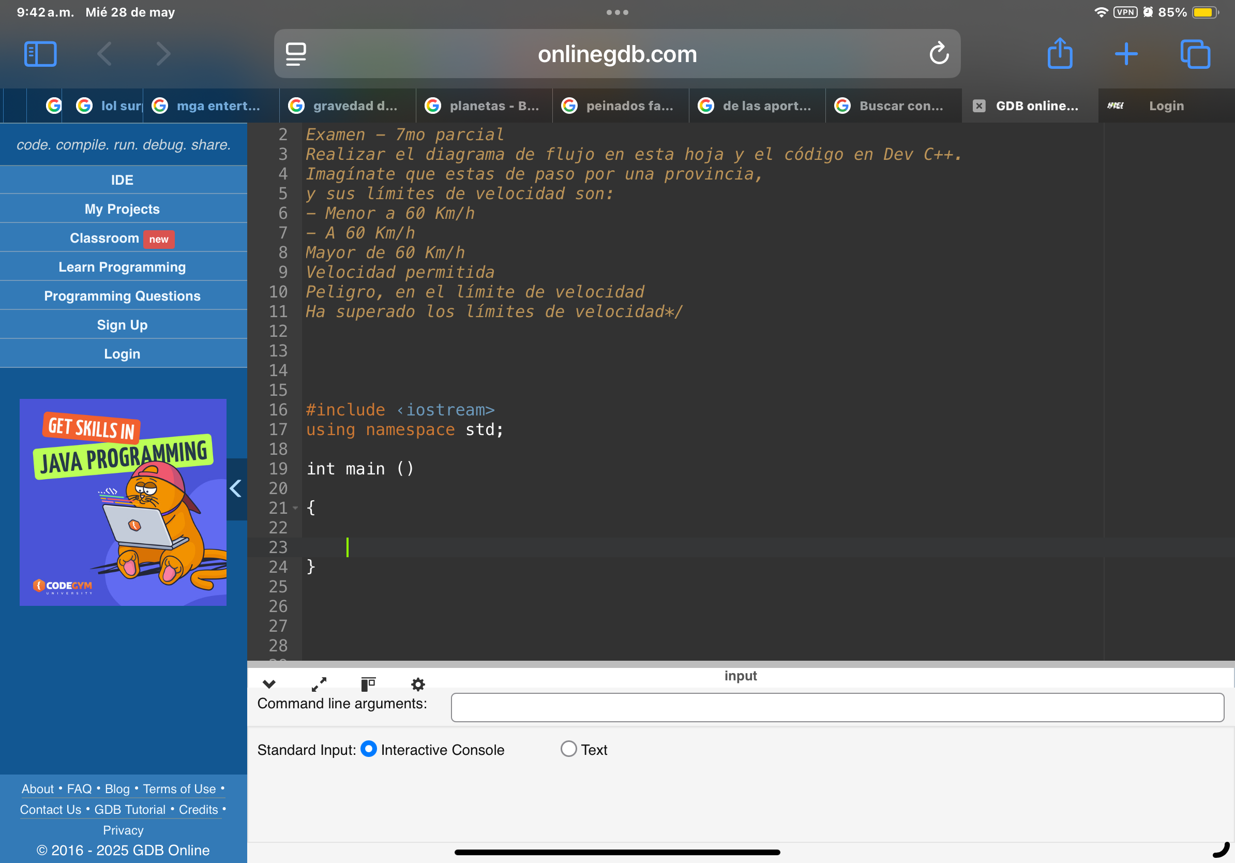The width and height of the screenshot is (1235, 863).
Task: Select Interactive Console radio button
Action: coord(368,749)
